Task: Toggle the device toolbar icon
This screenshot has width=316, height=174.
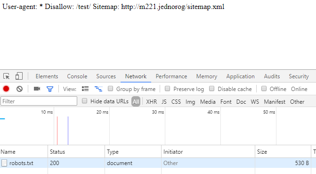Action: 19,76
